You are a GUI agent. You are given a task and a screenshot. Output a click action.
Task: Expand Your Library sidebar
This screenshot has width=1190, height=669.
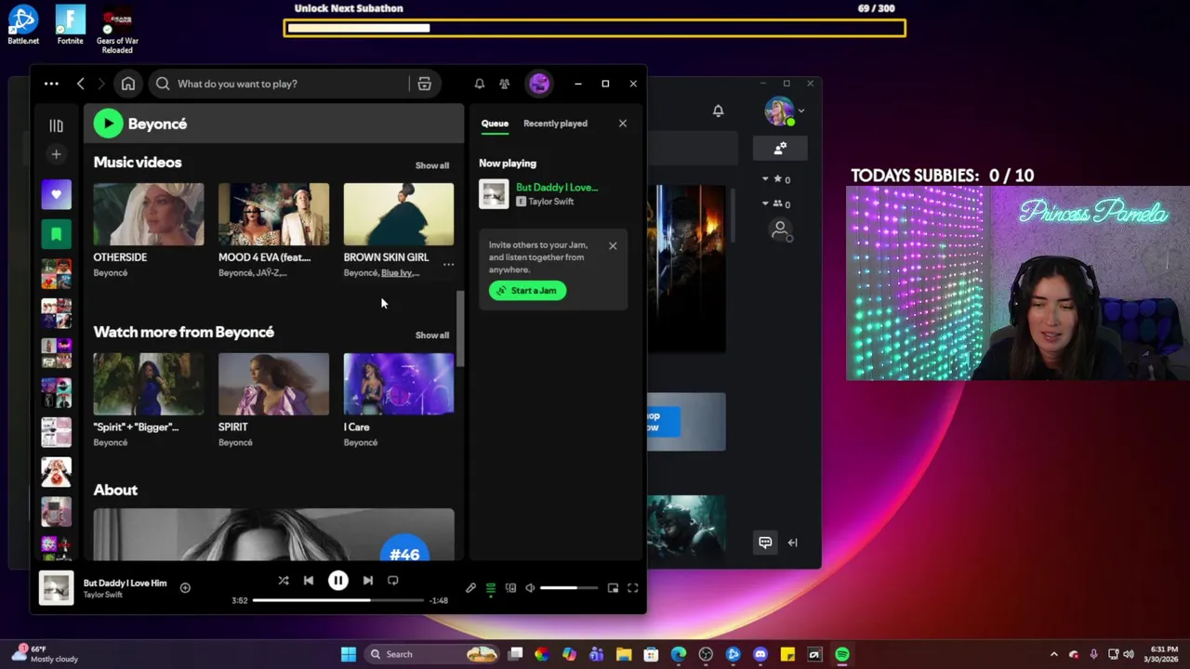click(x=56, y=125)
